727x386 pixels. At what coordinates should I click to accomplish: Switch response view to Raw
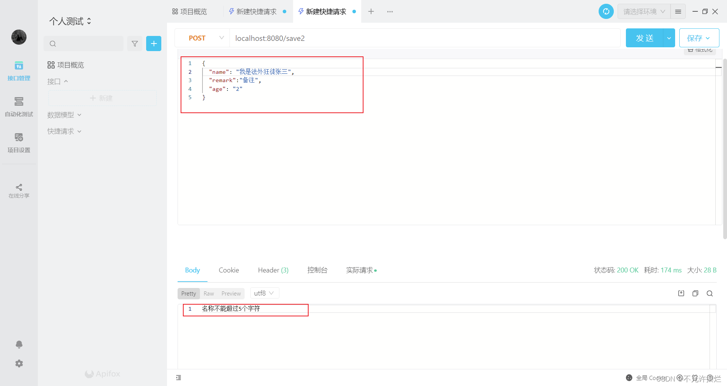[209, 293]
